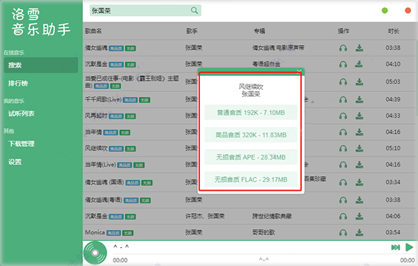Open 下载管理 in the sidebar
This screenshot has height=266, width=418.
tap(22, 144)
